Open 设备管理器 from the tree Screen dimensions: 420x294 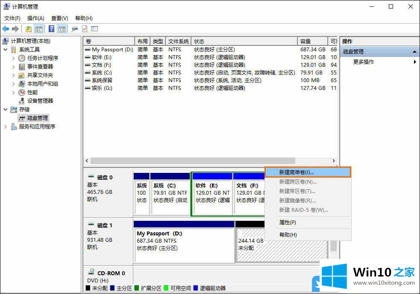pos(40,101)
